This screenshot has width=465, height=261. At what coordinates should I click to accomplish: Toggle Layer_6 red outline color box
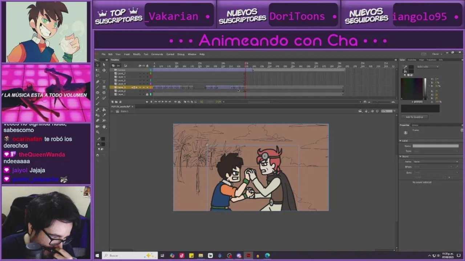[x=150, y=77]
